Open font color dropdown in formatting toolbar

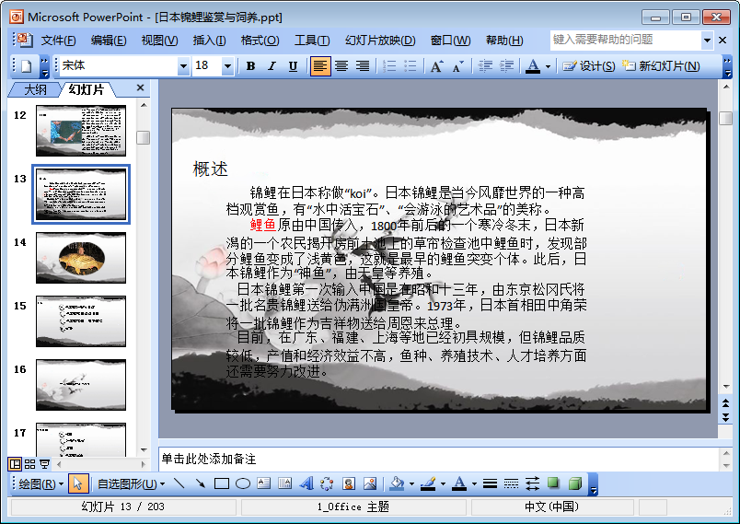coord(548,66)
